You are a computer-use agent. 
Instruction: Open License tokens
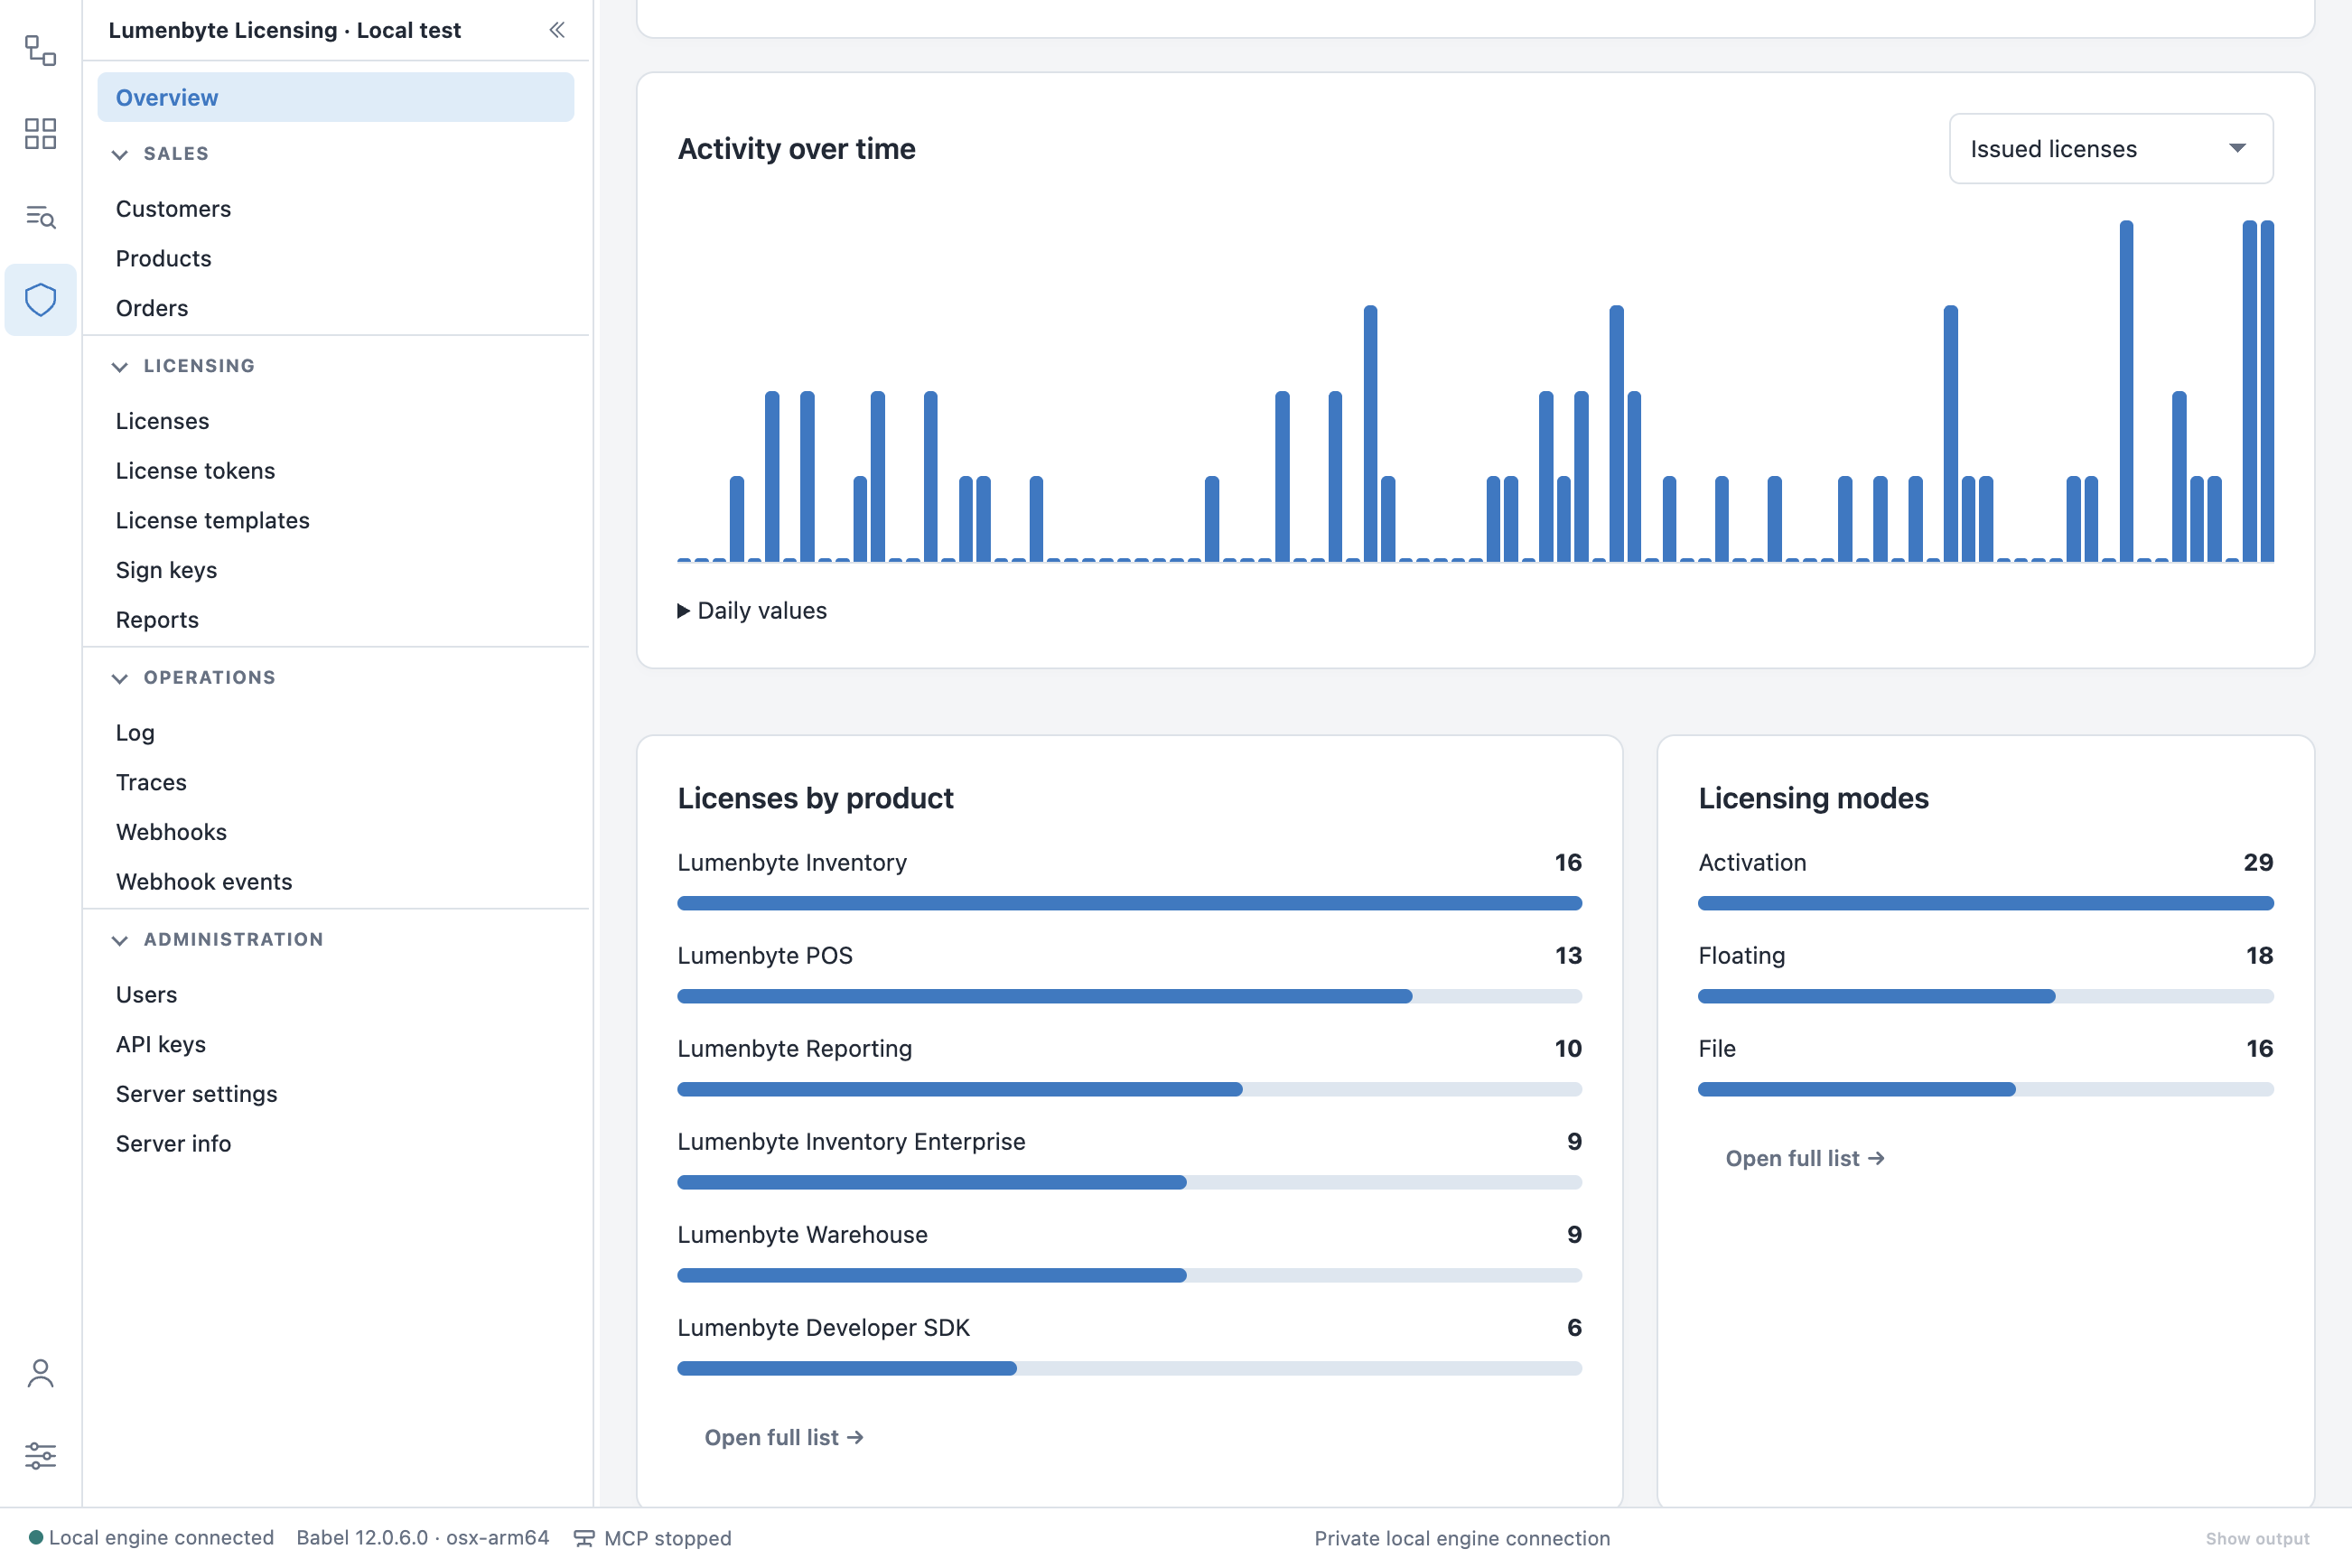click(195, 471)
